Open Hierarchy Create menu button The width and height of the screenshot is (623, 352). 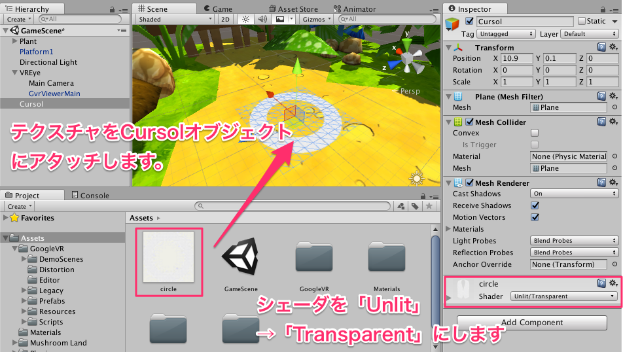(19, 19)
